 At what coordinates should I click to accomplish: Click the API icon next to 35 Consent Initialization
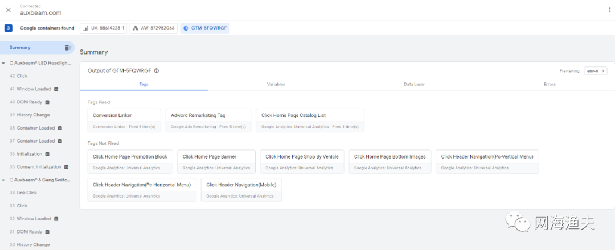[x=66, y=167]
